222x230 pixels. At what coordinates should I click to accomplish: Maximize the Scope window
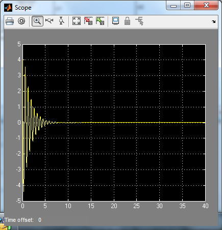pyautogui.click(x=187, y=6)
